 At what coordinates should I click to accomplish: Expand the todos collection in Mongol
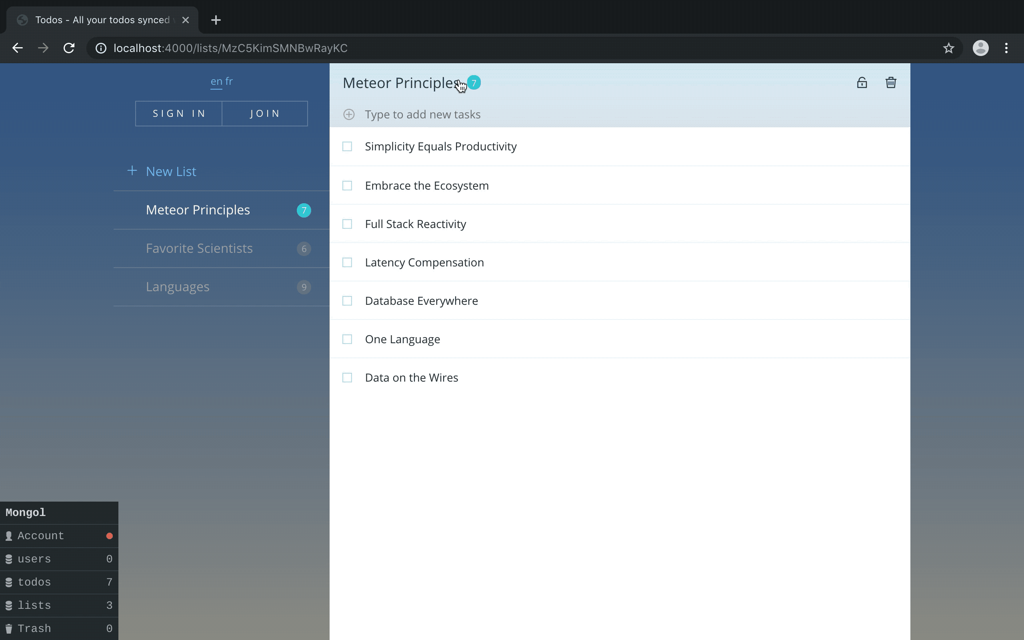[x=59, y=582]
